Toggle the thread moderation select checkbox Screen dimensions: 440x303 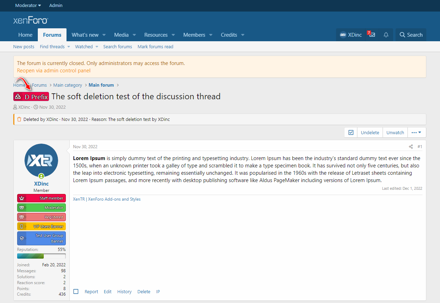(x=351, y=133)
